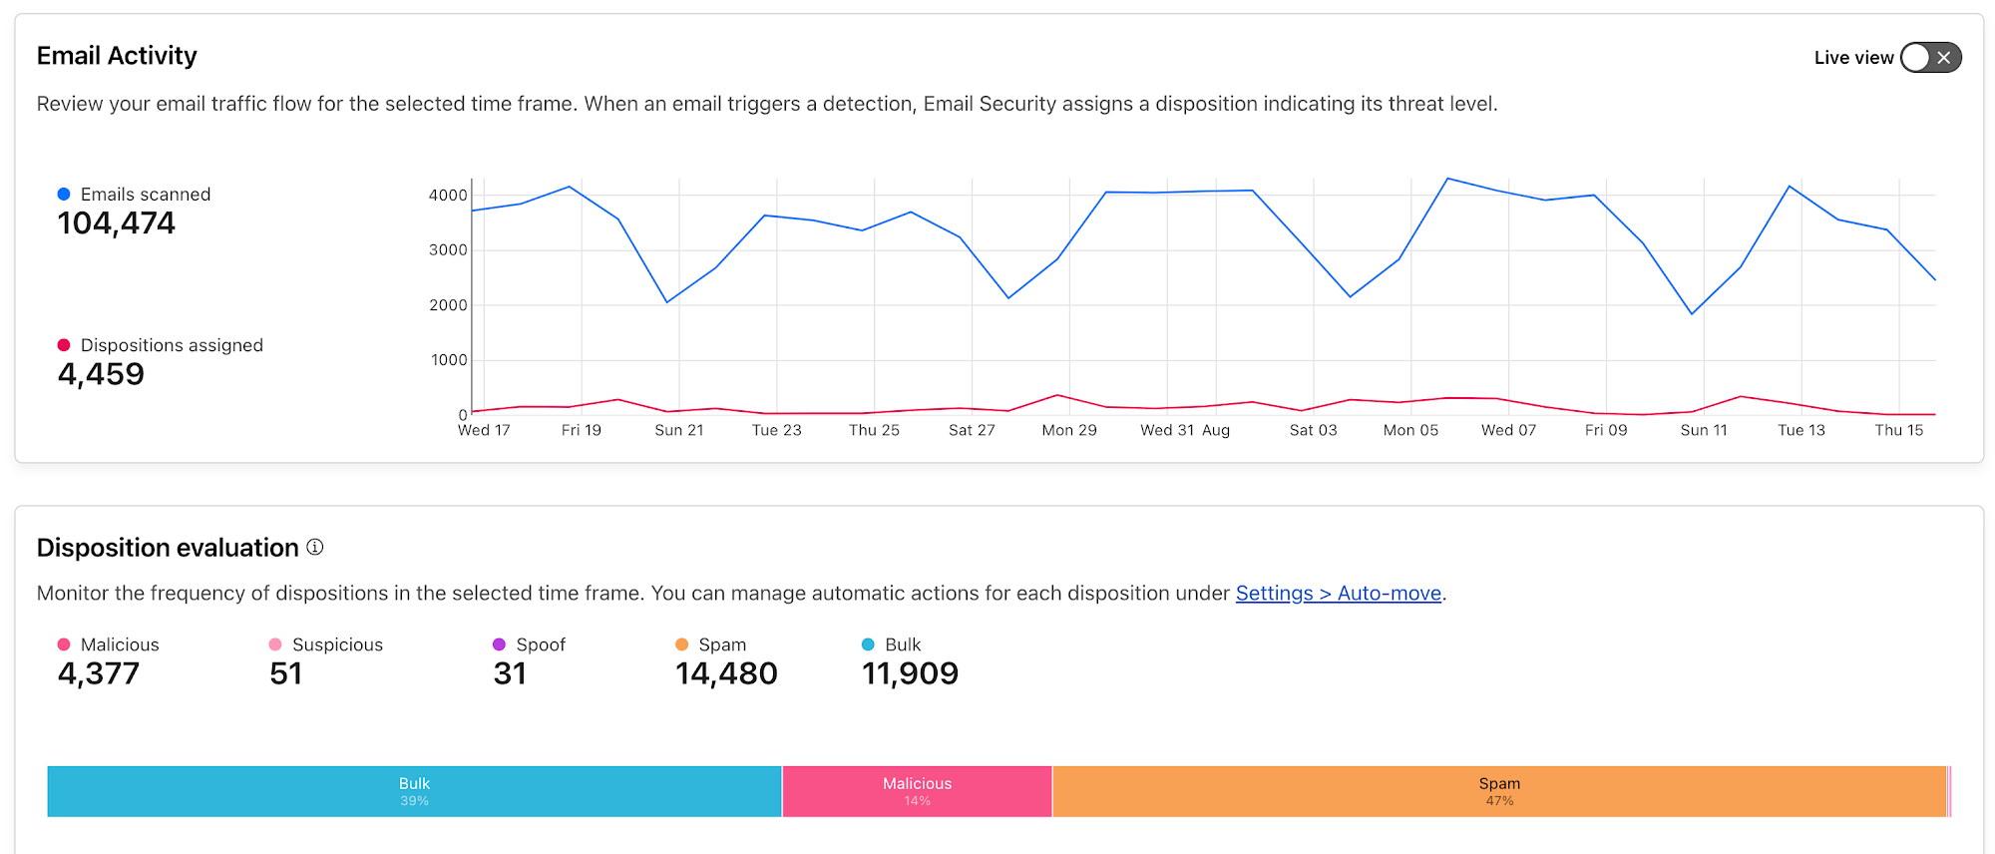The width and height of the screenshot is (1995, 854).
Task: Click the Disposition evaluation info icon
Action: tap(315, 547)
